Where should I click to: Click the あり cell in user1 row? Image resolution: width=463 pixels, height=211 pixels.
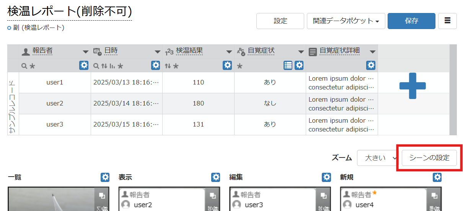coord(270,82)
